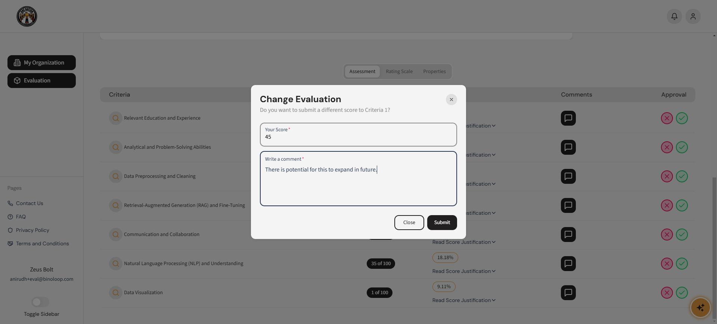Expand Read Score Justification for Data Visualization
This screenshot has width=717, height=324.
click(x=464, y=300)
